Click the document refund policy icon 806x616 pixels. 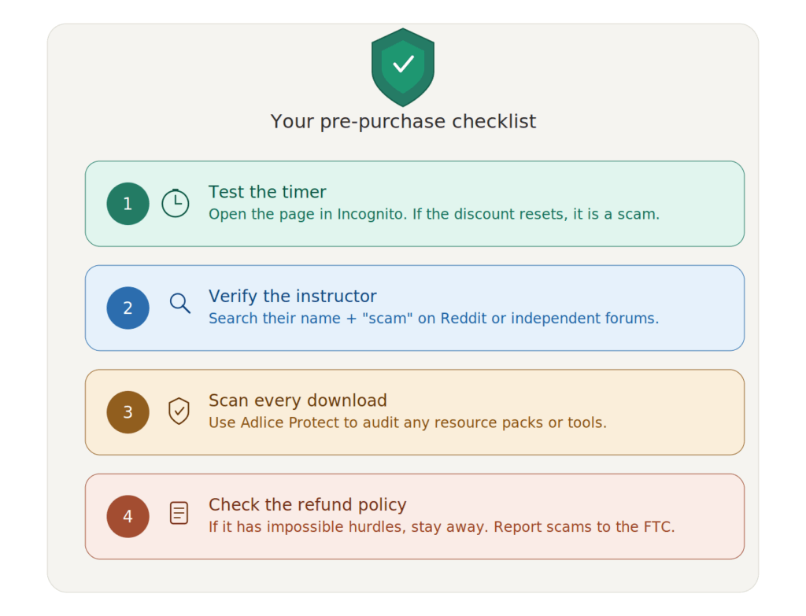point(179,513)
